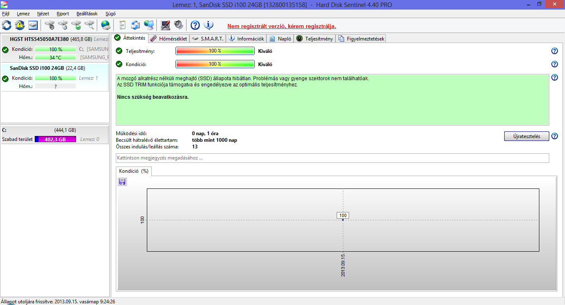Click the application icon in the title bar

4,5
